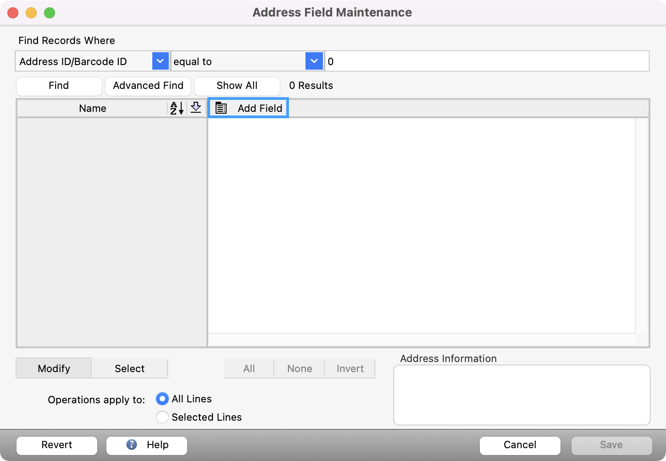Click Revert to discard changes
This screenshot has height=461, width=666.
coord(56,445)
